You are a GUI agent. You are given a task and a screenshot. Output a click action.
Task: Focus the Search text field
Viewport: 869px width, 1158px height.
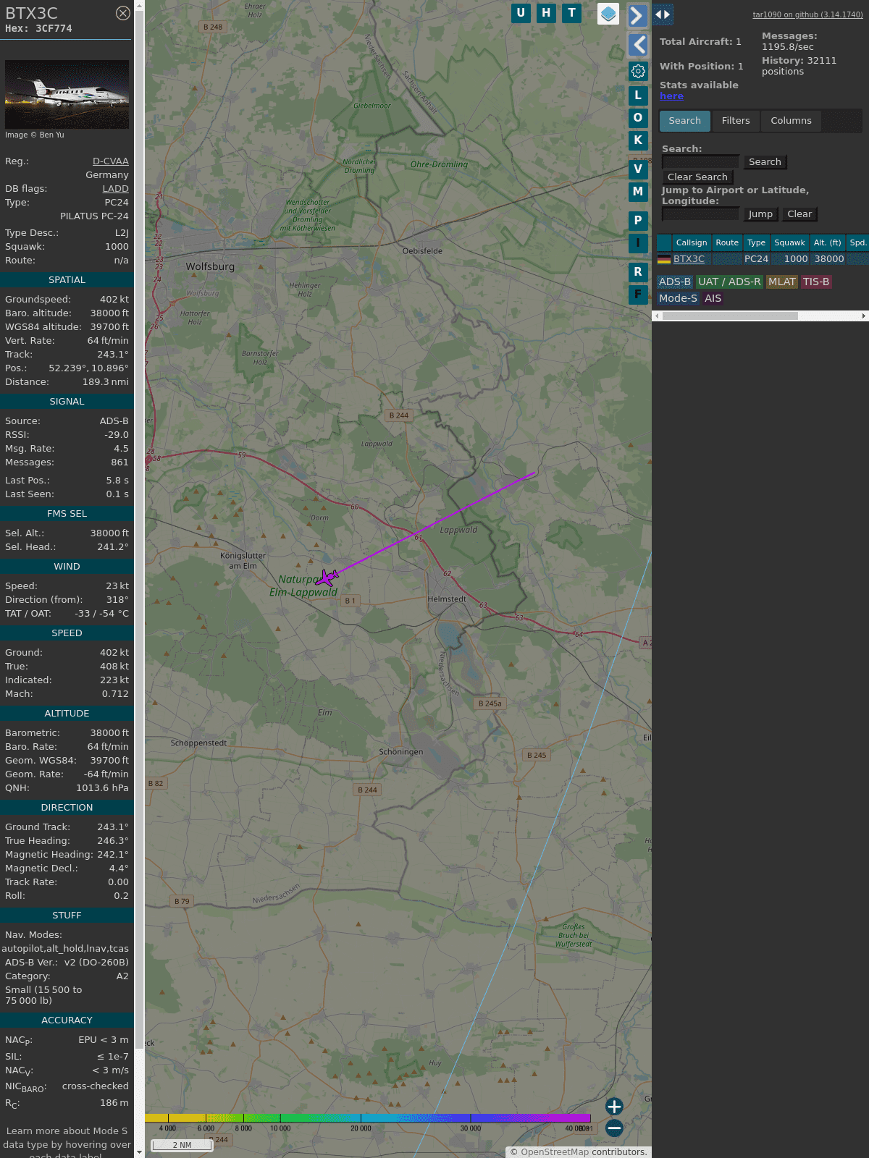[700, 162]
